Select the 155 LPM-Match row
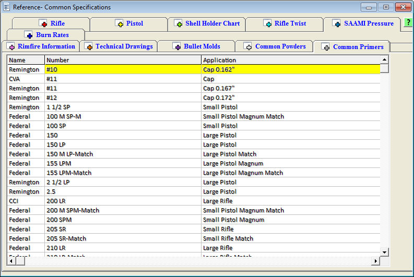This screenshot has width=414, height=277. point(194,173)
